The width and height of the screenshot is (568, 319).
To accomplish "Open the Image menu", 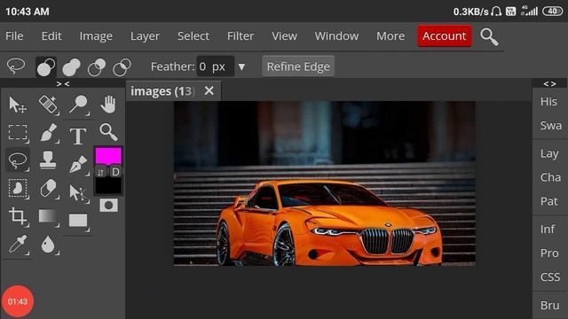I will pos(96,35).
